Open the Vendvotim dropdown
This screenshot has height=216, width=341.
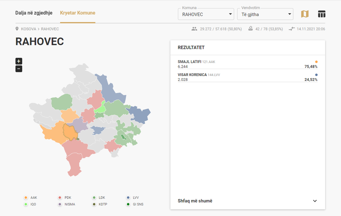[265, 15]
